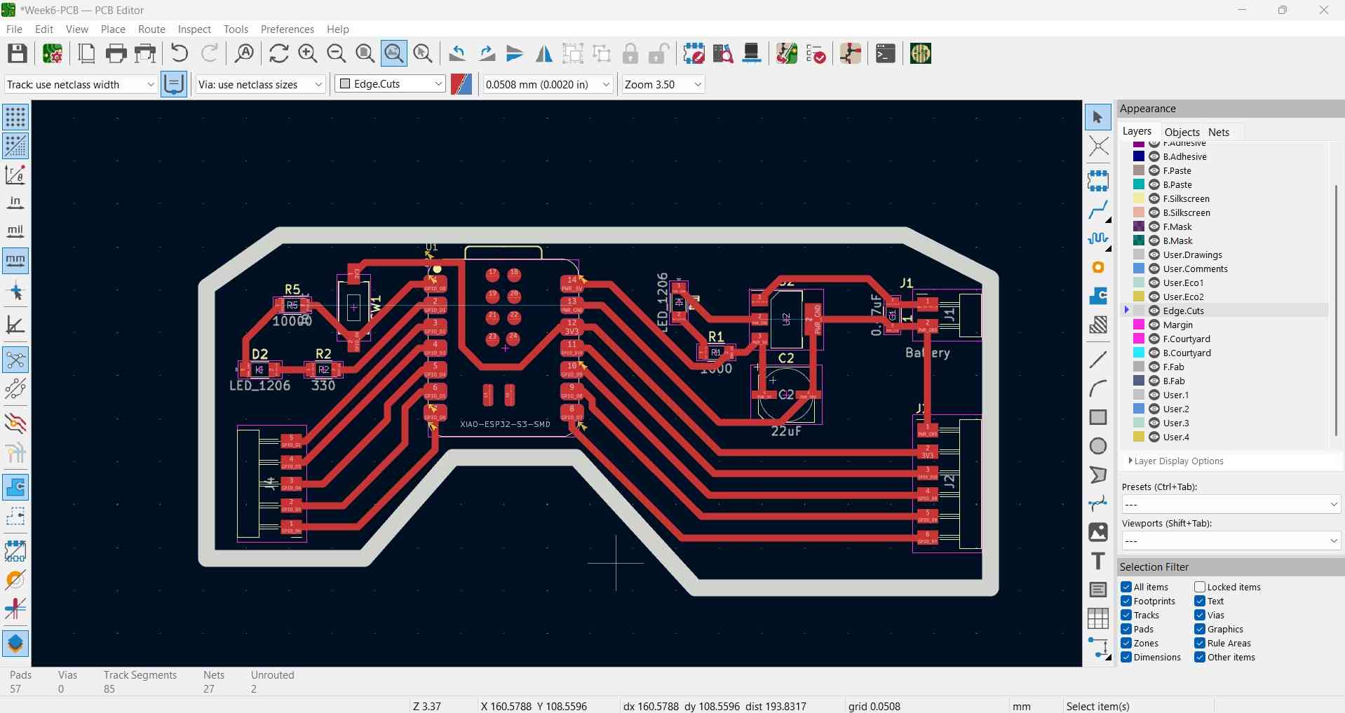Select the Route Tracks tool
Viewport: 1345px width, 713px height.
point(1098,209)
